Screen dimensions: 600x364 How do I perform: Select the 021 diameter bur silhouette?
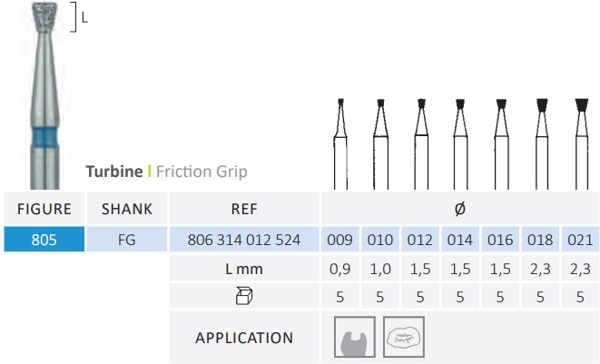[582, 144]
